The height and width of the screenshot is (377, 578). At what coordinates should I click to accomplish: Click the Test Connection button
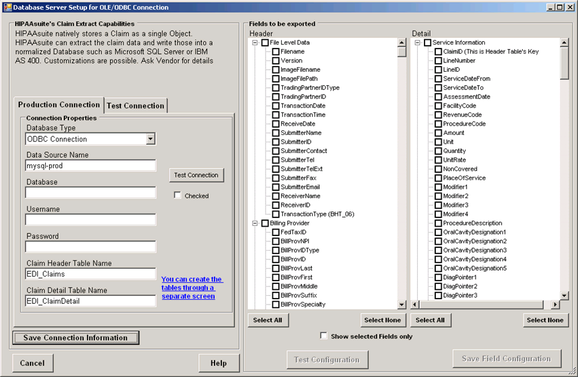coord(196,176)
